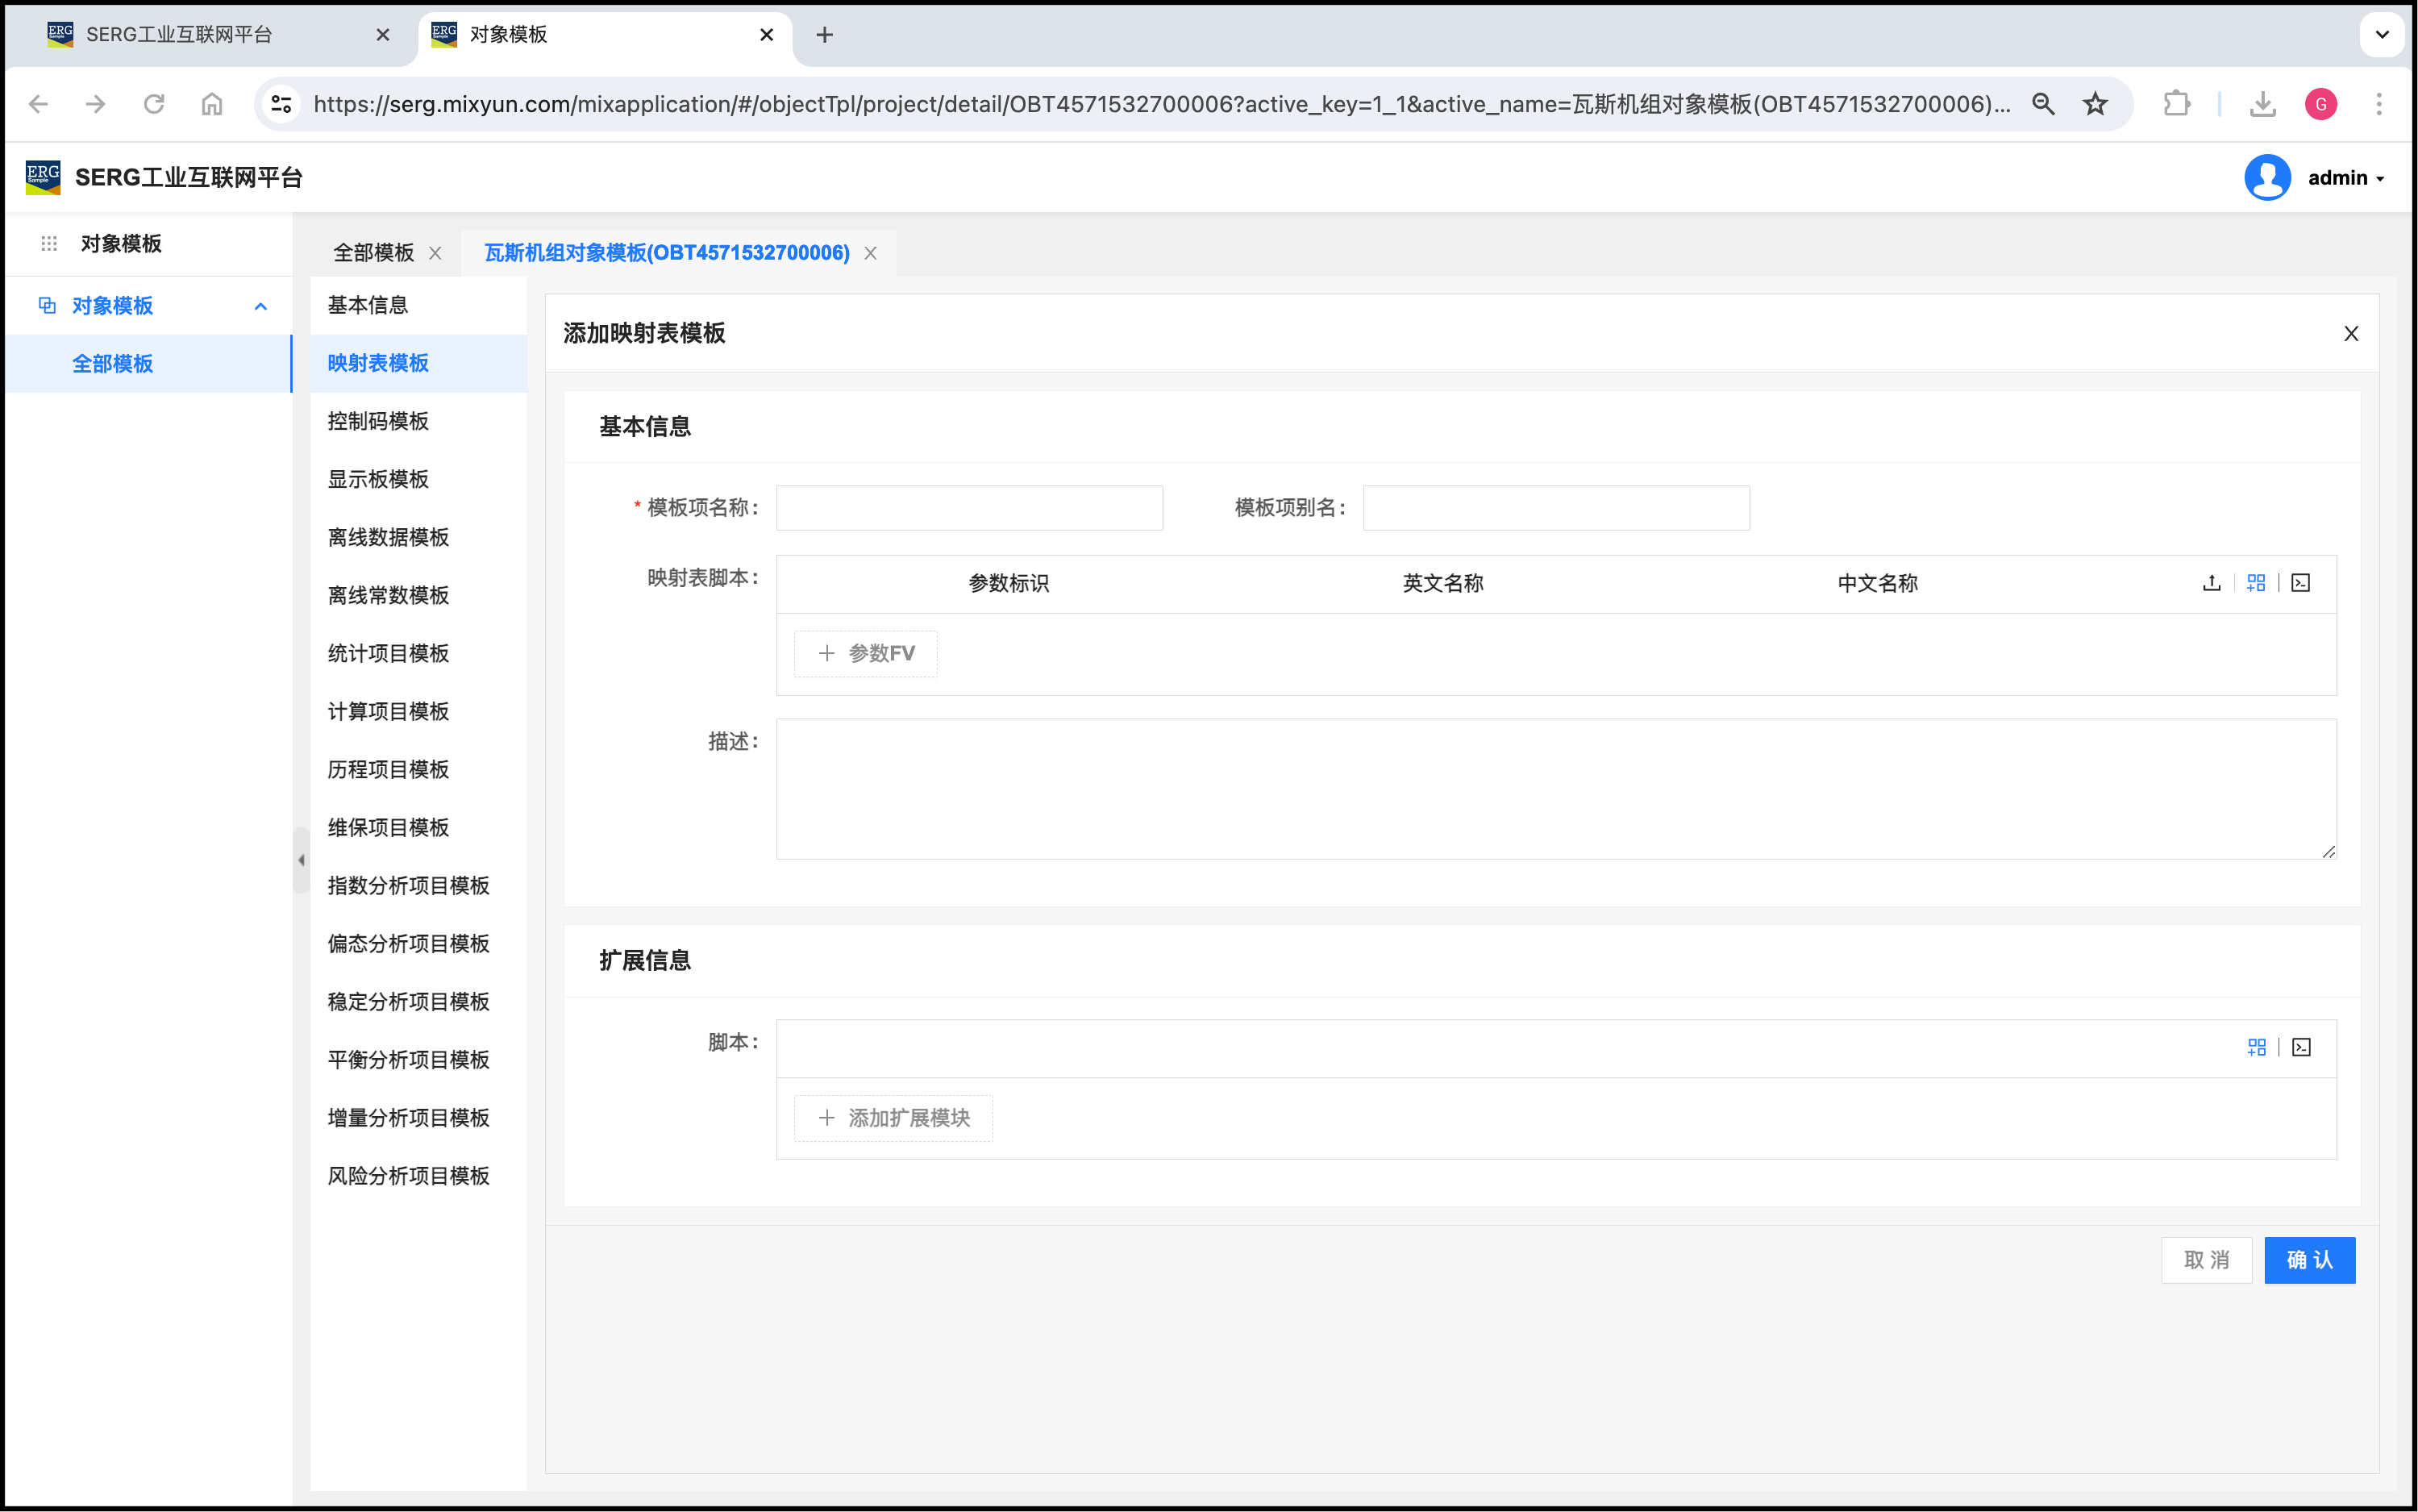The width and height of the screenshot is (2418, 1512).
Task: Collapse the 对象模板 sidebar menu group
Action: tap(261, 306)
